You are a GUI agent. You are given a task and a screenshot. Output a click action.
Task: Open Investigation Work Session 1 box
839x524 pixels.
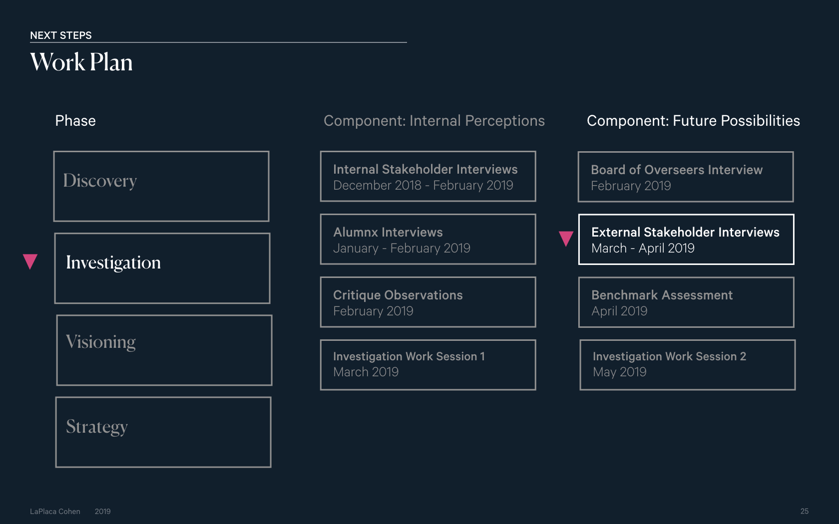tap(428, 365)
